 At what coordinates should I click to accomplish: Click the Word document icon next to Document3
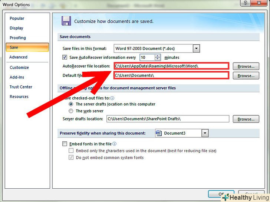pos(159,133)
